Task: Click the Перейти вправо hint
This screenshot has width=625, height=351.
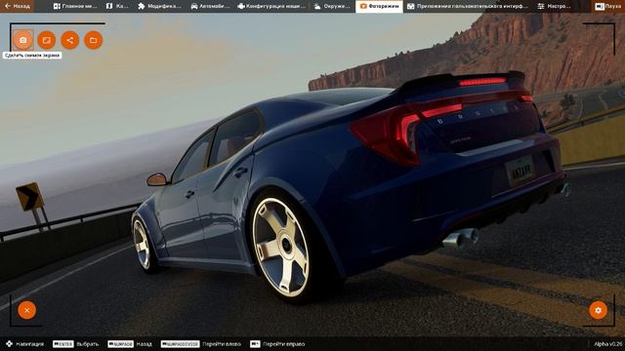Action: (x=277, y=344)
